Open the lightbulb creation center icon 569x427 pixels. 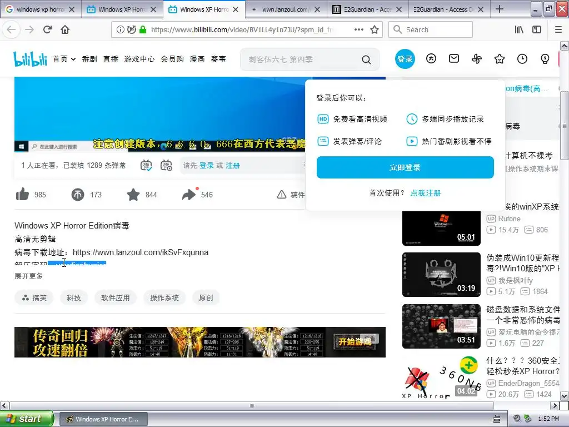point(545,59)
